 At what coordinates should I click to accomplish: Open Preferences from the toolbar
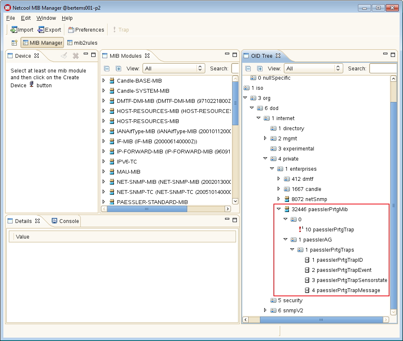[x=86, y=30]
